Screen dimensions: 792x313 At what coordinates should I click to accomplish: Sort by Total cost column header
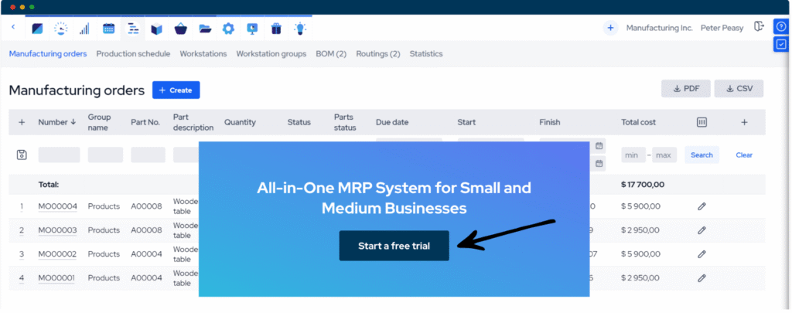coord(638,122)
